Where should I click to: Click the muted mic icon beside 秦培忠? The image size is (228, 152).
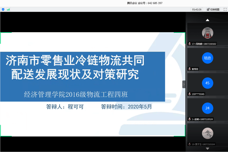pyautogui.click(x=189, y=69)
